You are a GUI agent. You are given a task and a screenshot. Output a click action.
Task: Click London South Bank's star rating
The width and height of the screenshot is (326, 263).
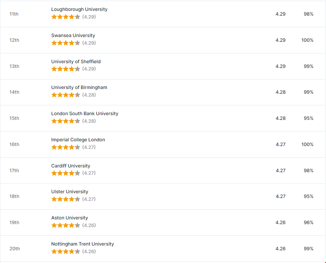(65, 121)
